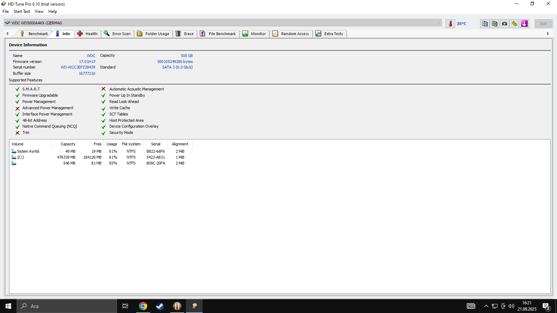Click the Alignment column header

[x=180, y=144]
